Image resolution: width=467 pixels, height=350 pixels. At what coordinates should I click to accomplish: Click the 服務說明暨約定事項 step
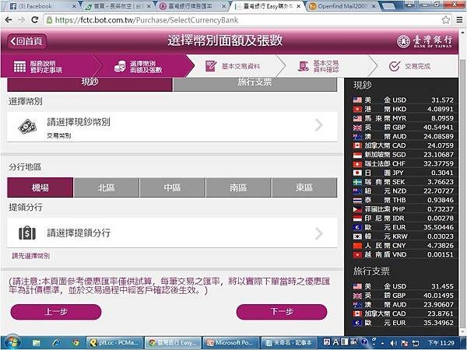click(46, 67)
